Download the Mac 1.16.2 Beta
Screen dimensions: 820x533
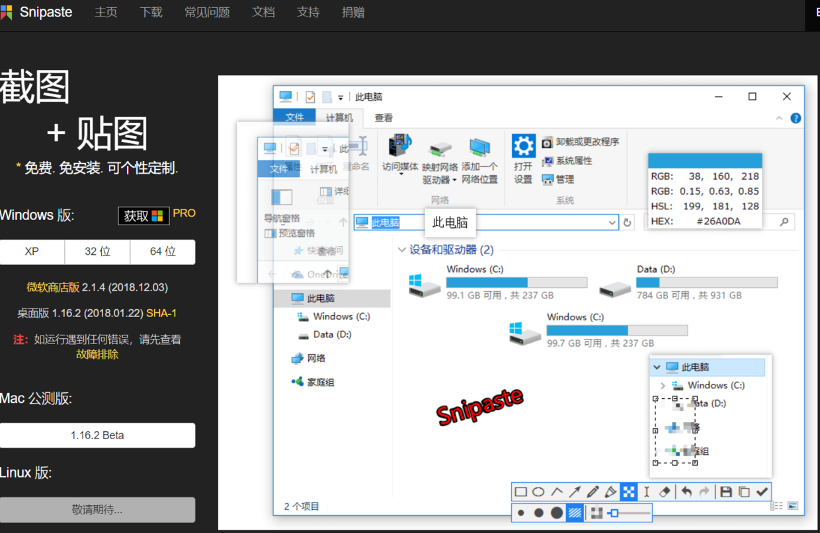point(97,435)
